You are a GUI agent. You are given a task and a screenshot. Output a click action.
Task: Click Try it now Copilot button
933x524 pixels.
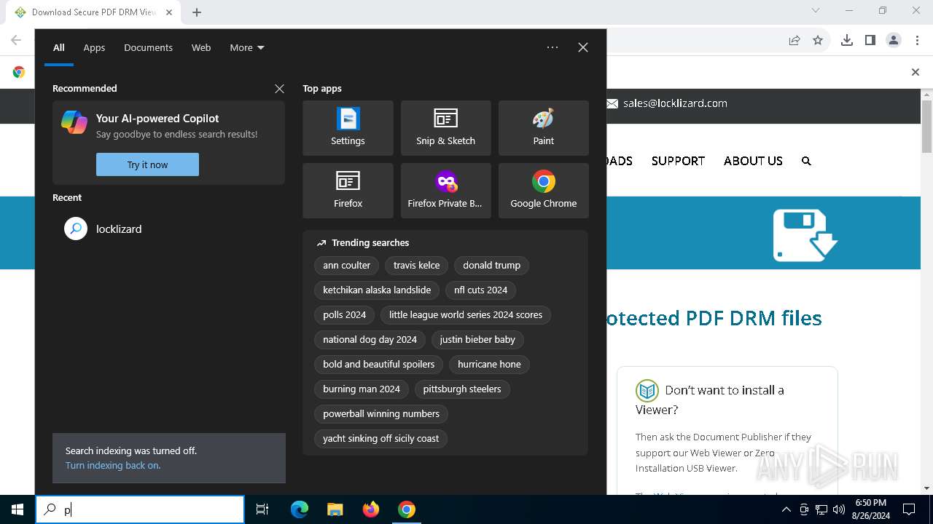click(147, 164)
